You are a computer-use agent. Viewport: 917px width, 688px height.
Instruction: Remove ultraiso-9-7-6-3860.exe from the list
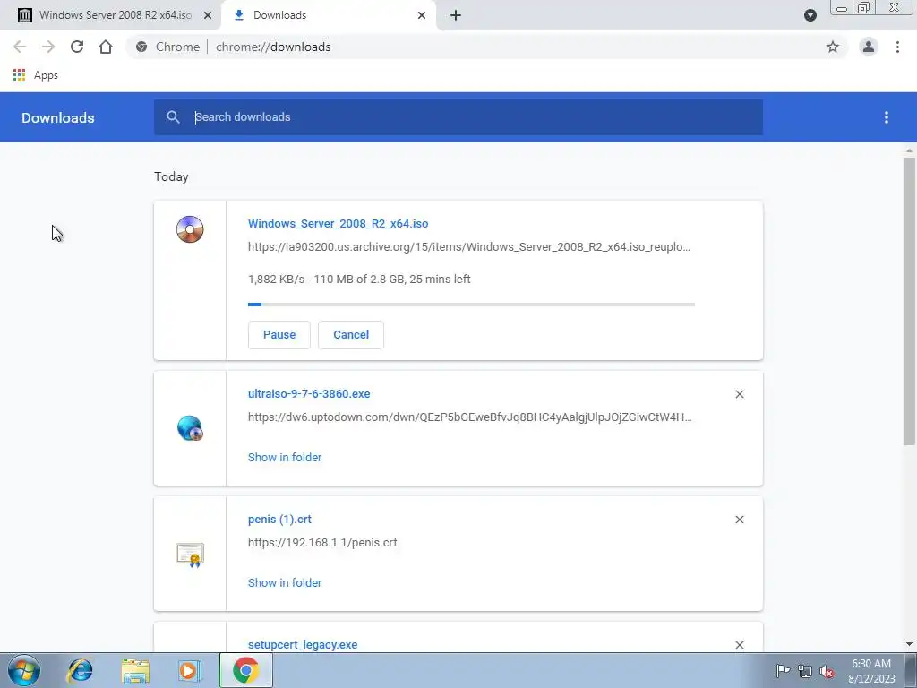740,394
